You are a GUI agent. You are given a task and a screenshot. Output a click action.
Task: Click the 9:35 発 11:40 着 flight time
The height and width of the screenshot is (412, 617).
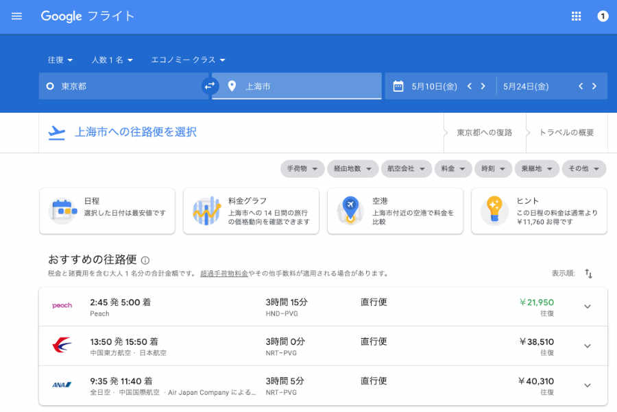click(121, 381)
